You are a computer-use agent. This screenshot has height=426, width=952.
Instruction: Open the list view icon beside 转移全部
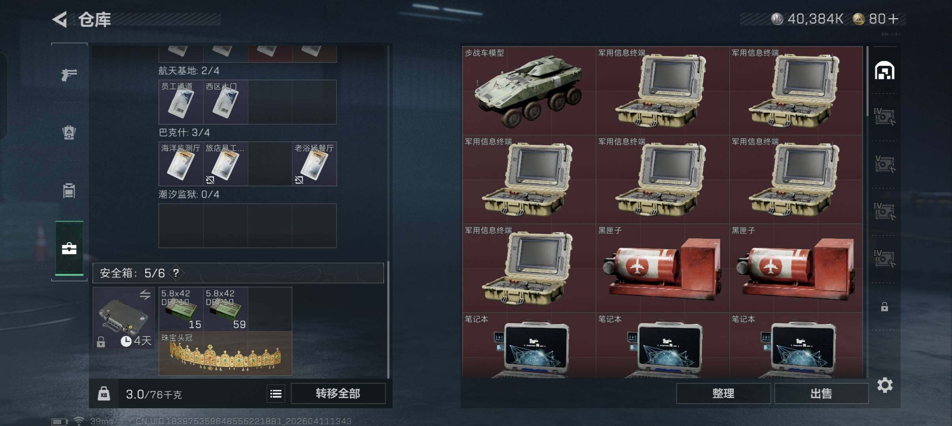click(x=276, y=394)
